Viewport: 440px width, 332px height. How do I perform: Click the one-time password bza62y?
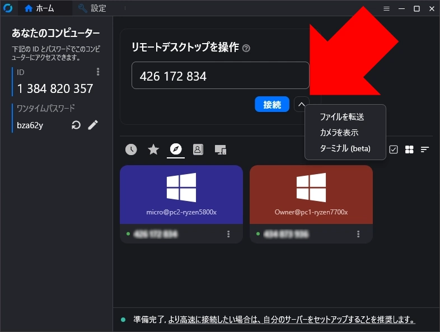[x=30, y=125]
